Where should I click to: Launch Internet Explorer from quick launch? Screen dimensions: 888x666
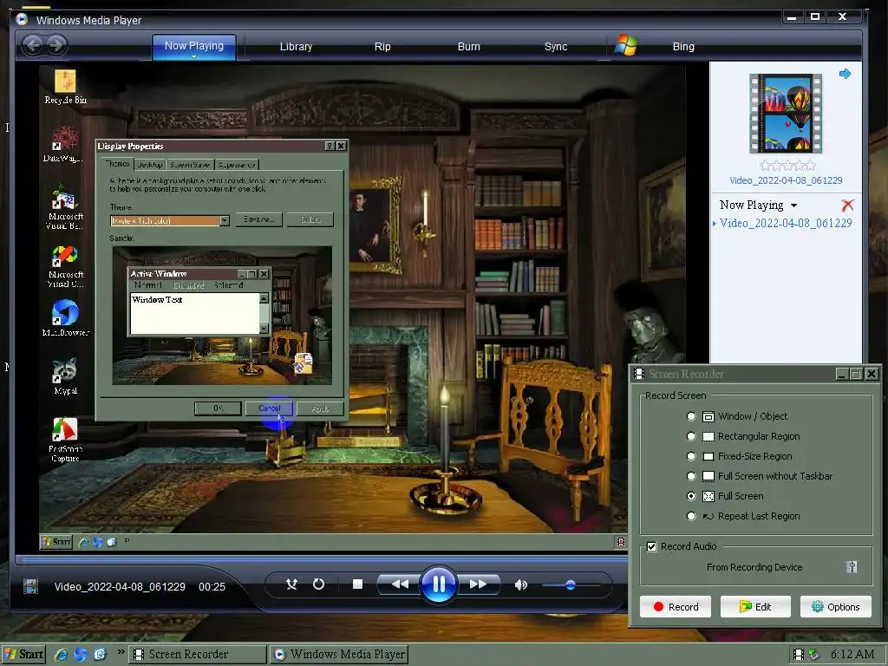click(62, 655)
